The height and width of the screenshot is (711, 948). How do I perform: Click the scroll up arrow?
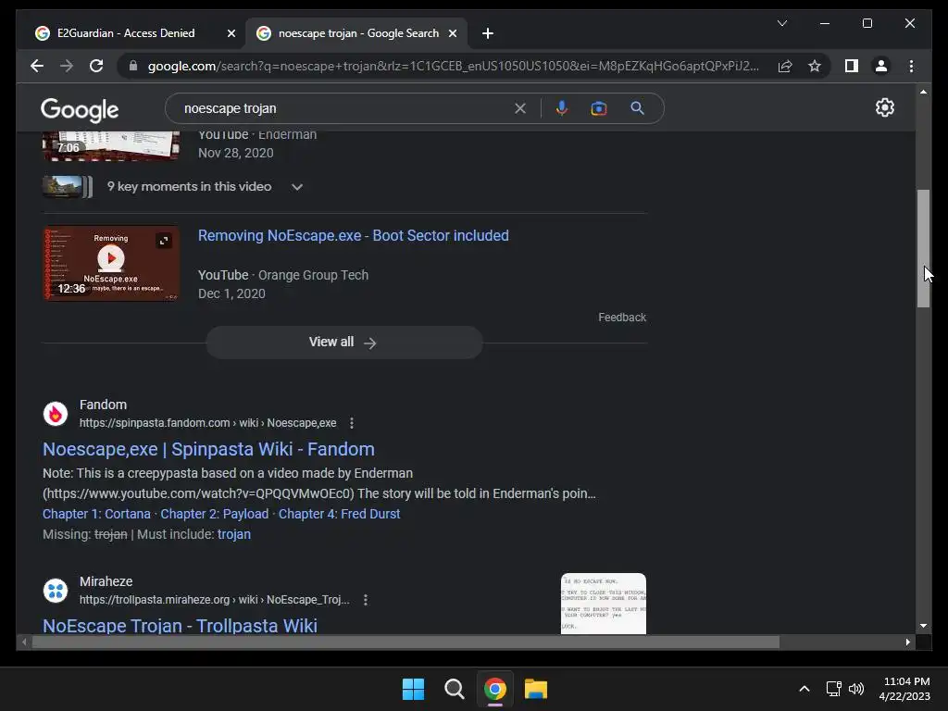click(x=923, y=92)
